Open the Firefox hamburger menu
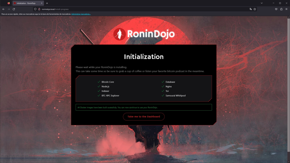Viewport: 290px width, 163px height. click(x=286, y=9)
